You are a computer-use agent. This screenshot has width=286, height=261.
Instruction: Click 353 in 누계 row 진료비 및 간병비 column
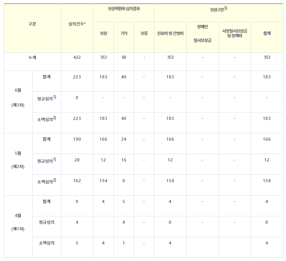click(170, 57)
